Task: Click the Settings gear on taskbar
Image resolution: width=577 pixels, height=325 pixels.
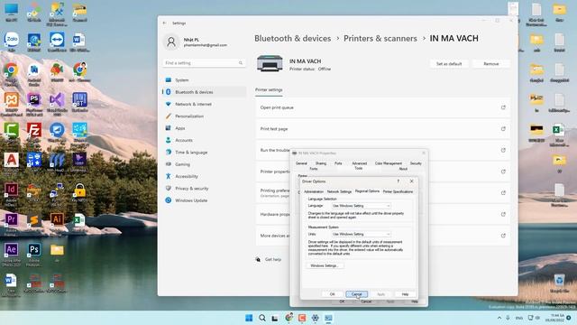Action: (x=316, y=318)
